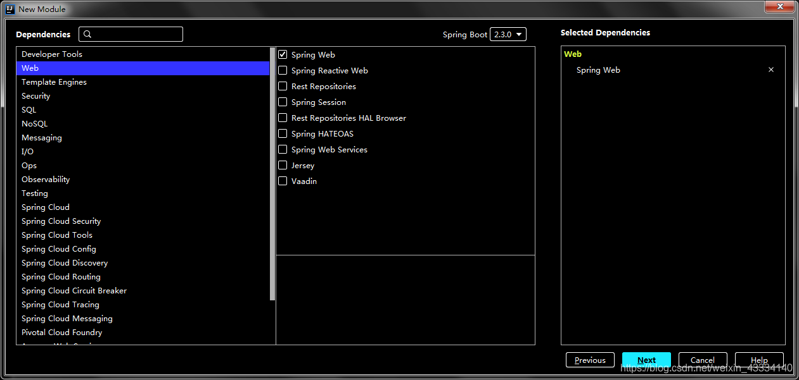The image size is (799, 380).
Task: Remove Spring Web from Selected Dependencies
Action: 771,70
